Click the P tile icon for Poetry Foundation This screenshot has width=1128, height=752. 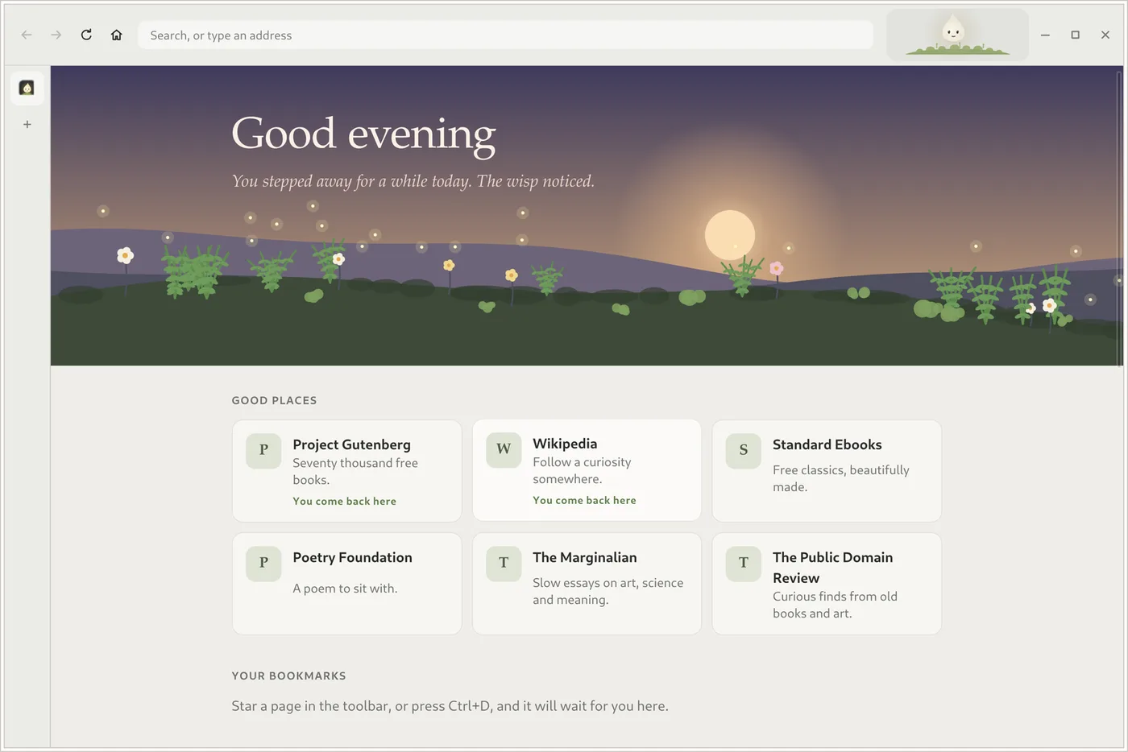point(263,563)
